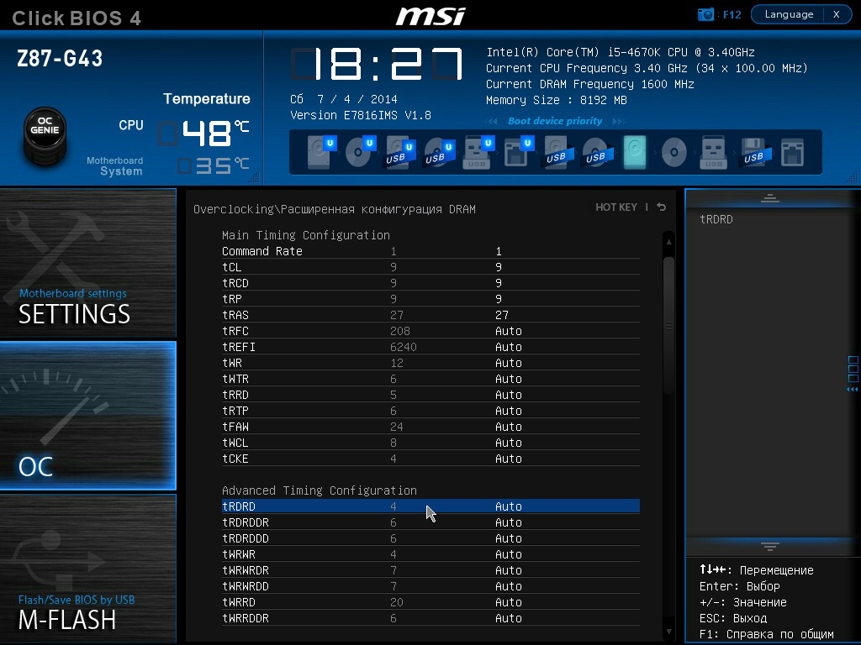The height and width of the screenshot is (645, 861).
Task: Select the tRRD row
Action: (x=430, y=395)
